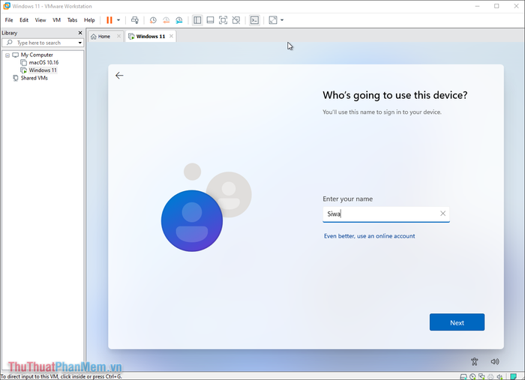This screenshot has height=380, width=525.
Task: Open the VM menu
Action: coord(56,20)
